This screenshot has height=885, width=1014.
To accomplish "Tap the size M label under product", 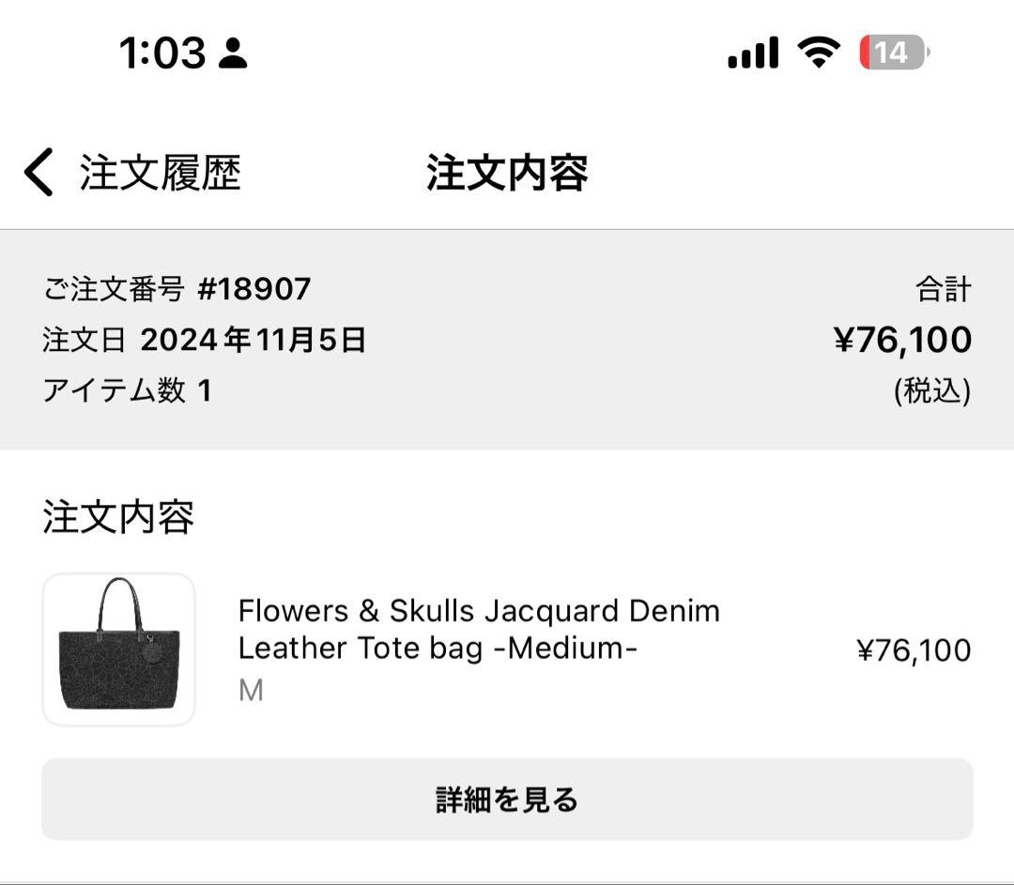I will (251, 692).
